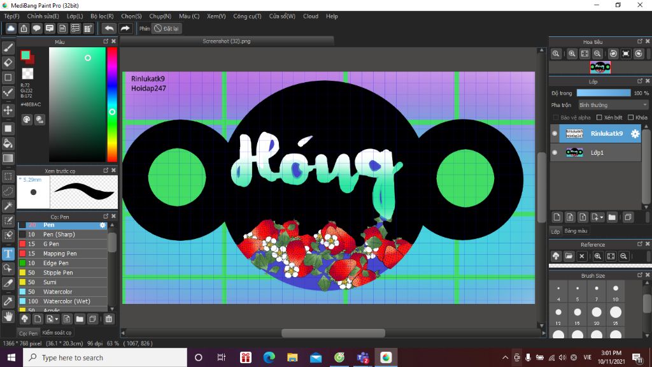Select the rectangular Select tool
652x367 pixels.
(x=8, y=176)
